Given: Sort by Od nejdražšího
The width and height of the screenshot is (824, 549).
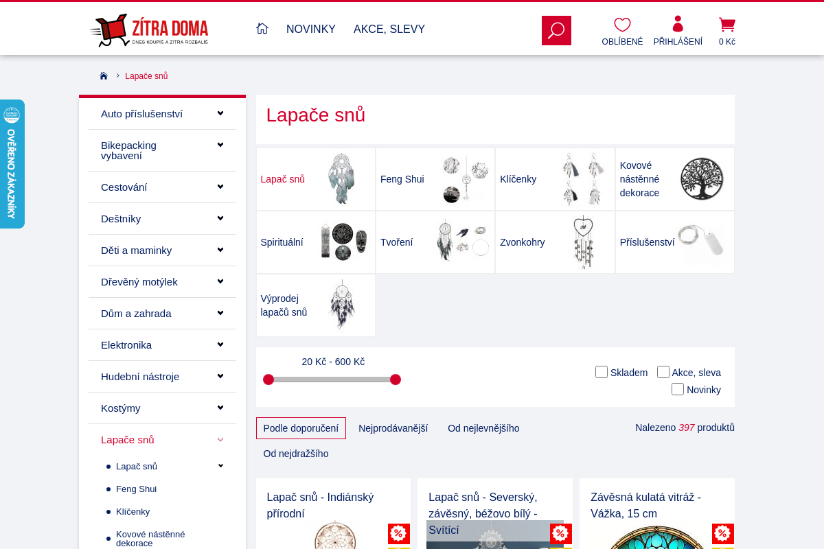Looking at the screenshot, I should click(x=296, y=454).
